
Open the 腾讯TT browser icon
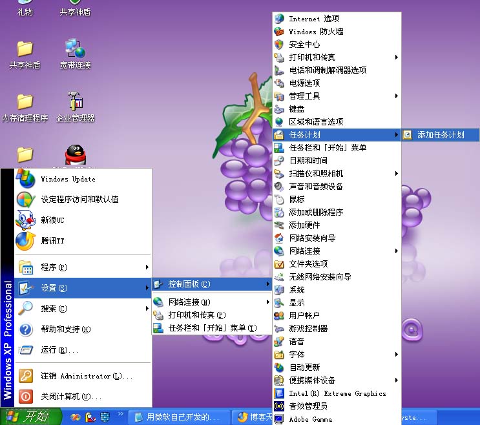click(x=26, y=241)
